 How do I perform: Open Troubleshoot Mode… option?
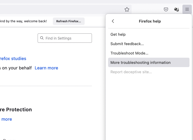pyautogui.click(x=149, y=53)
